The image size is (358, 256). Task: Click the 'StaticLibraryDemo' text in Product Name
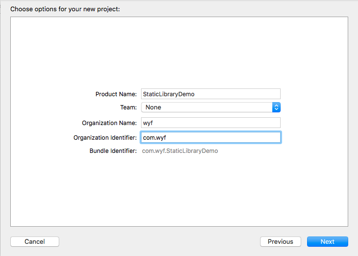168,94
